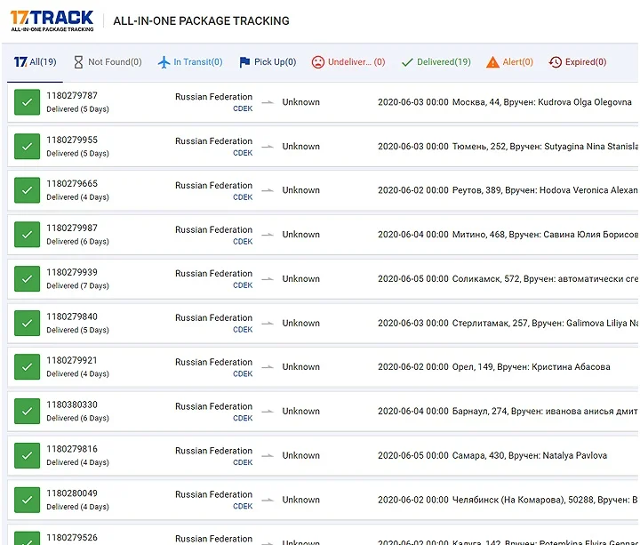Click clock icon of Expired
The height and width of the screenshot is (545, 640).
(x=555, y=62)
